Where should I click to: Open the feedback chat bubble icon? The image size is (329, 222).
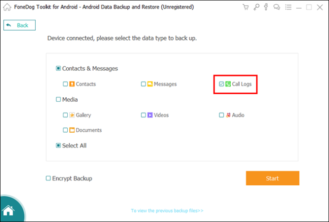277,7
